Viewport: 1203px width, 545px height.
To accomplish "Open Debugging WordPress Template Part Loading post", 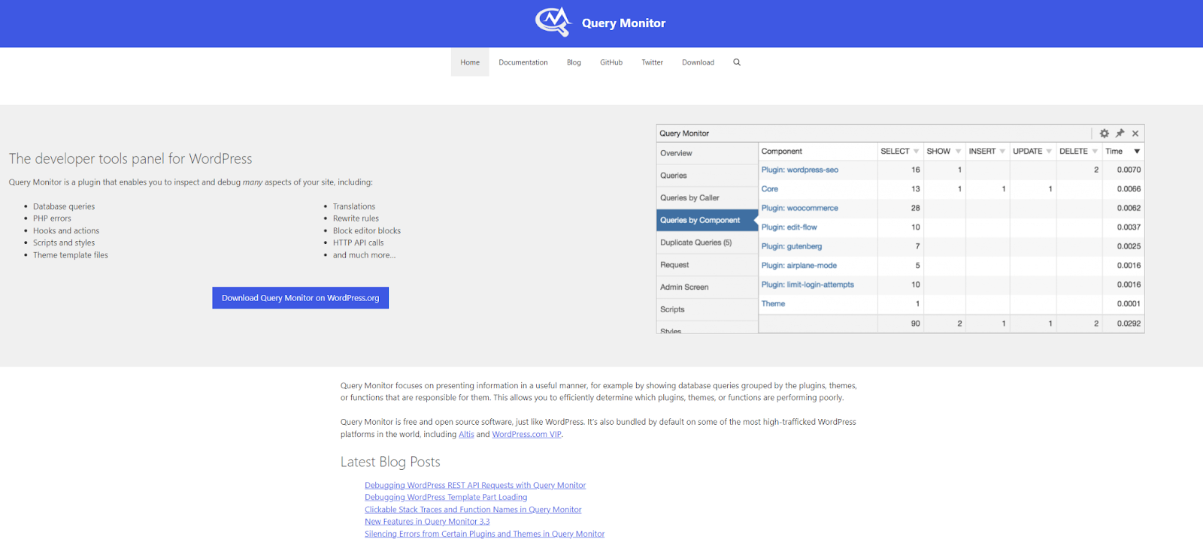I will (446, 498).
